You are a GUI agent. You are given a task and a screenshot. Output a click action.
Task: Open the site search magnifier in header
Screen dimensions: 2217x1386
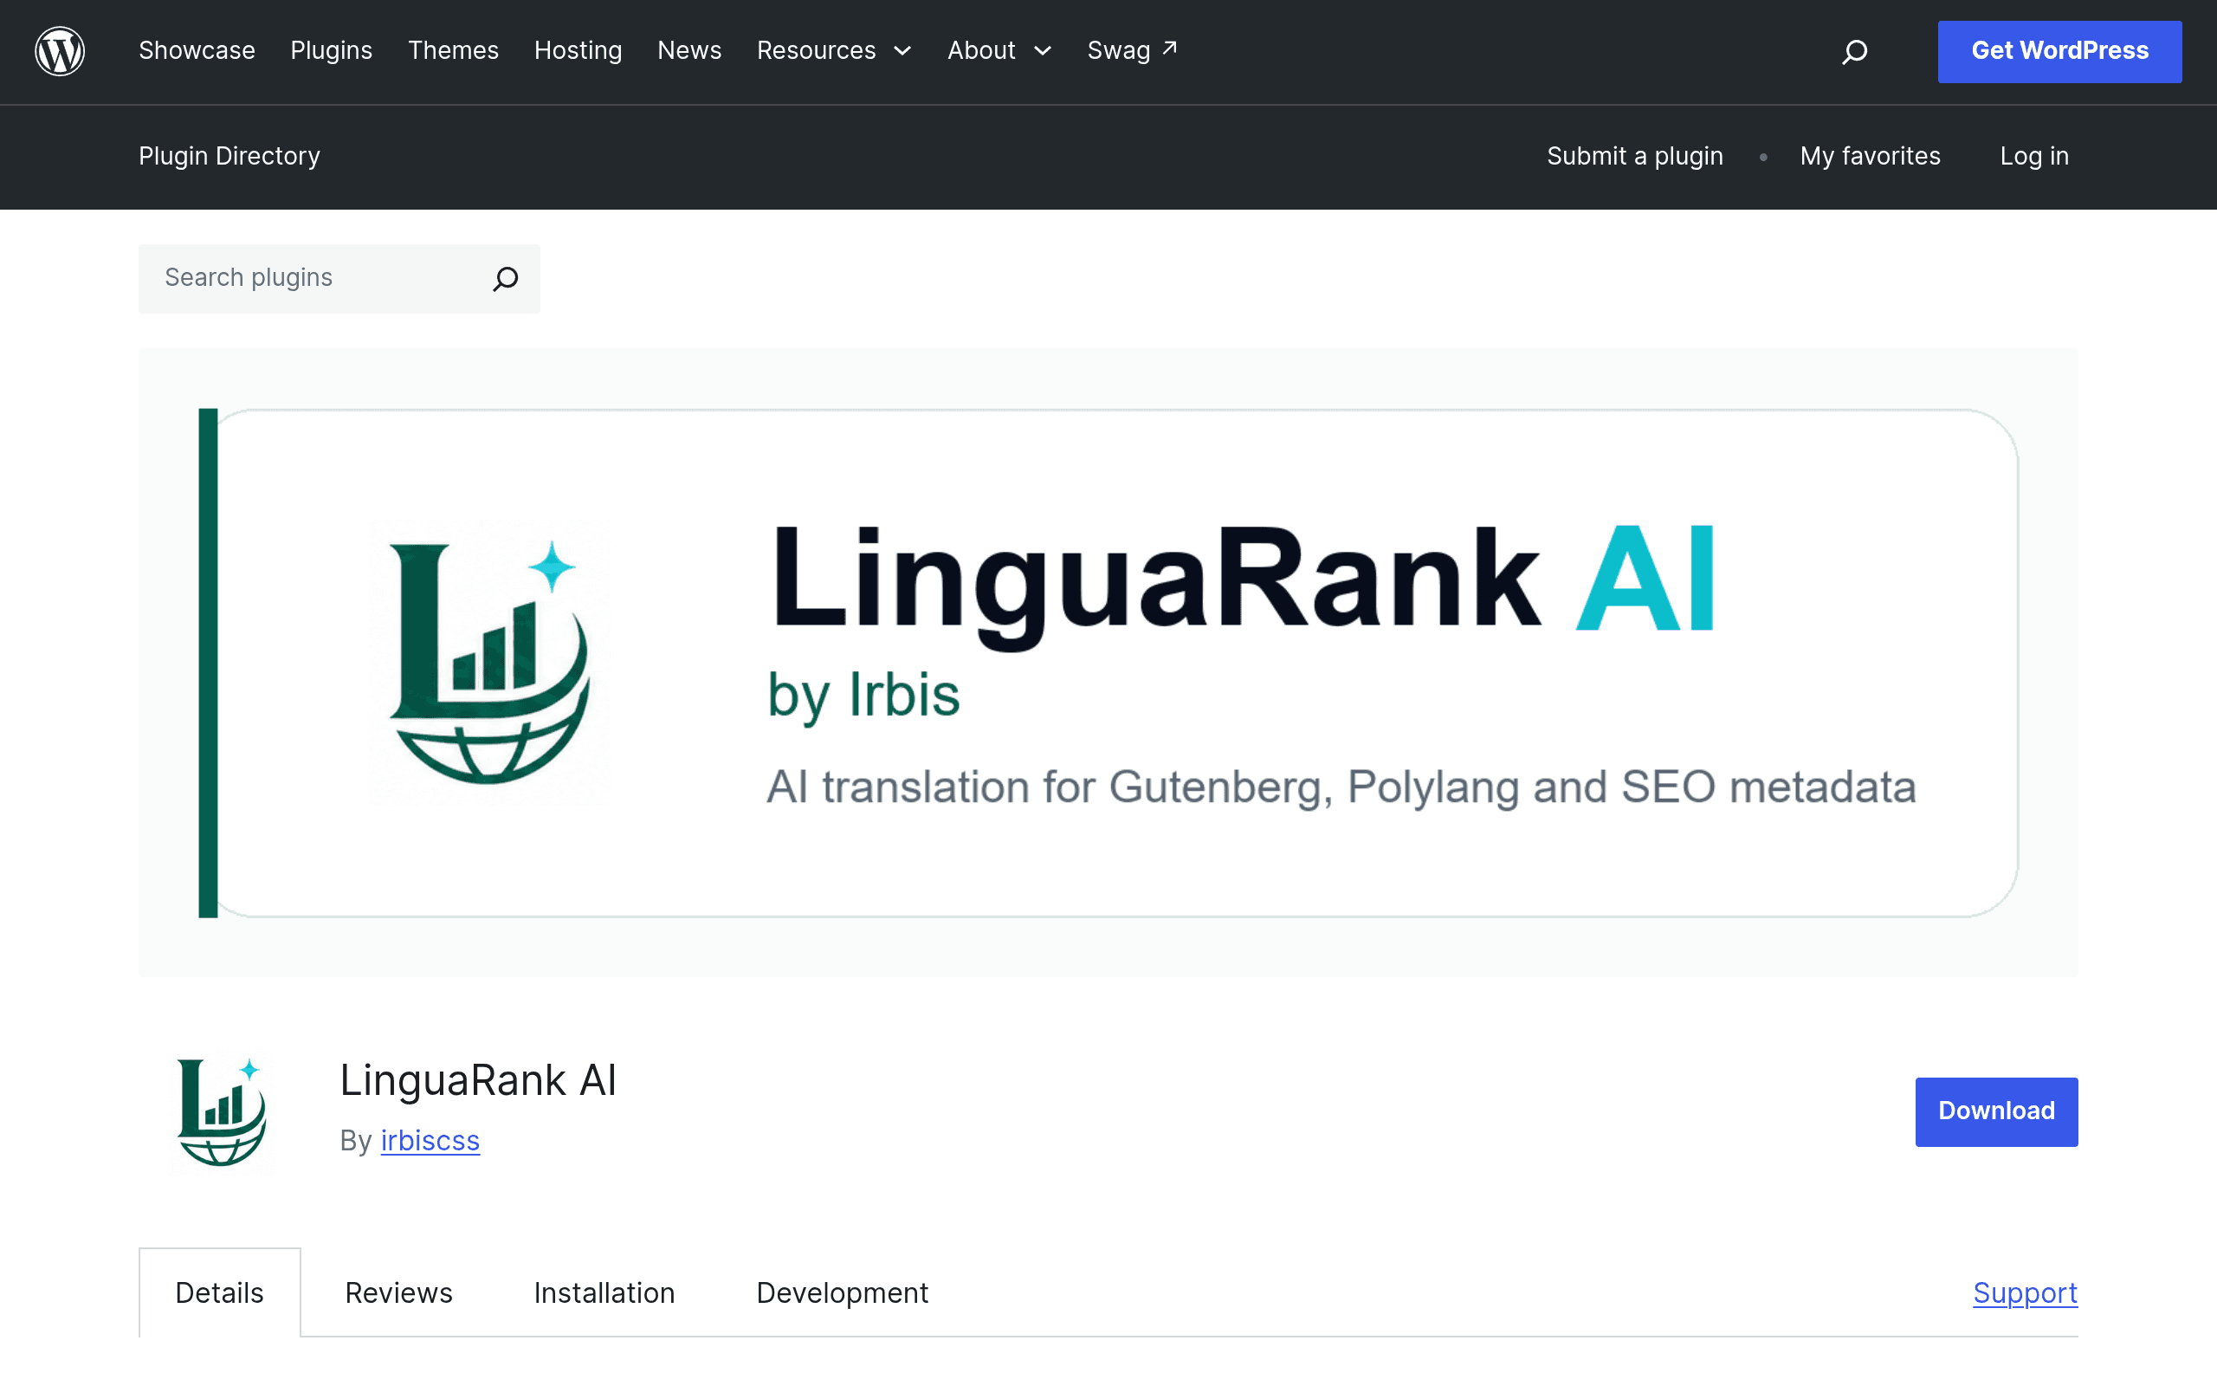point(1854,51)
